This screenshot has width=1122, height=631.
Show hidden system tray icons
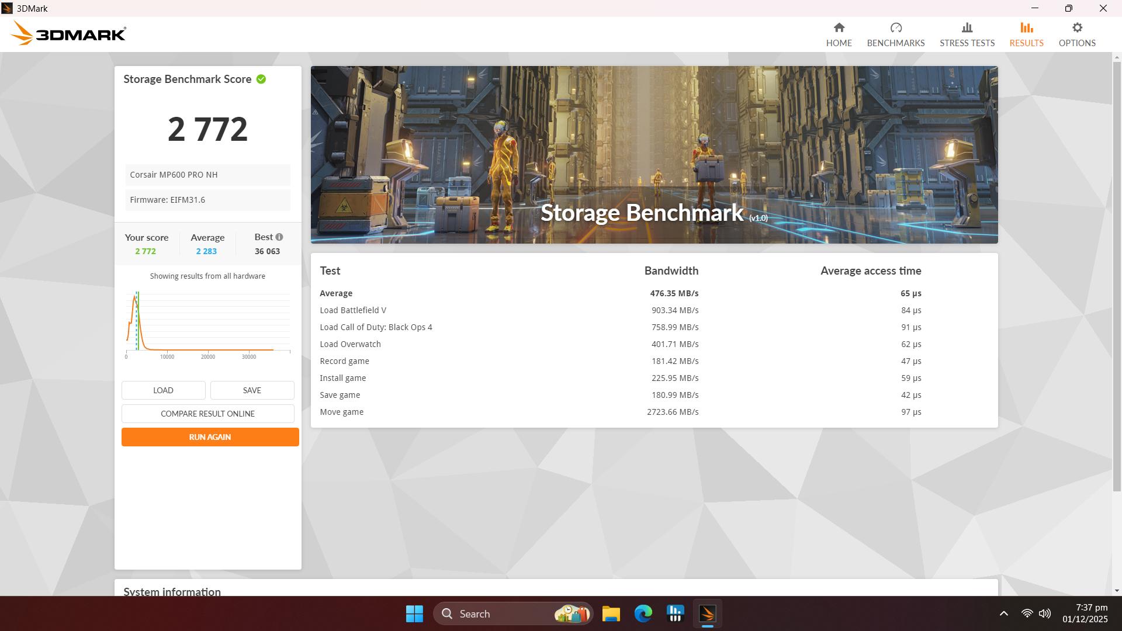click(x=1004, y=613)
